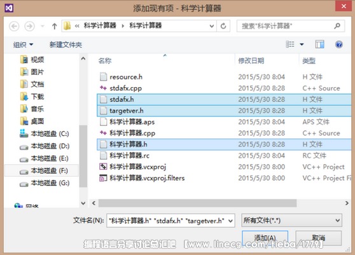Open 本地磁盘 (D:) drive

[45, 146]
